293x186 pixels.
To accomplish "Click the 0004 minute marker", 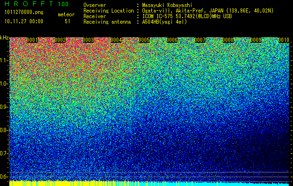I will (x=116, y=40).
